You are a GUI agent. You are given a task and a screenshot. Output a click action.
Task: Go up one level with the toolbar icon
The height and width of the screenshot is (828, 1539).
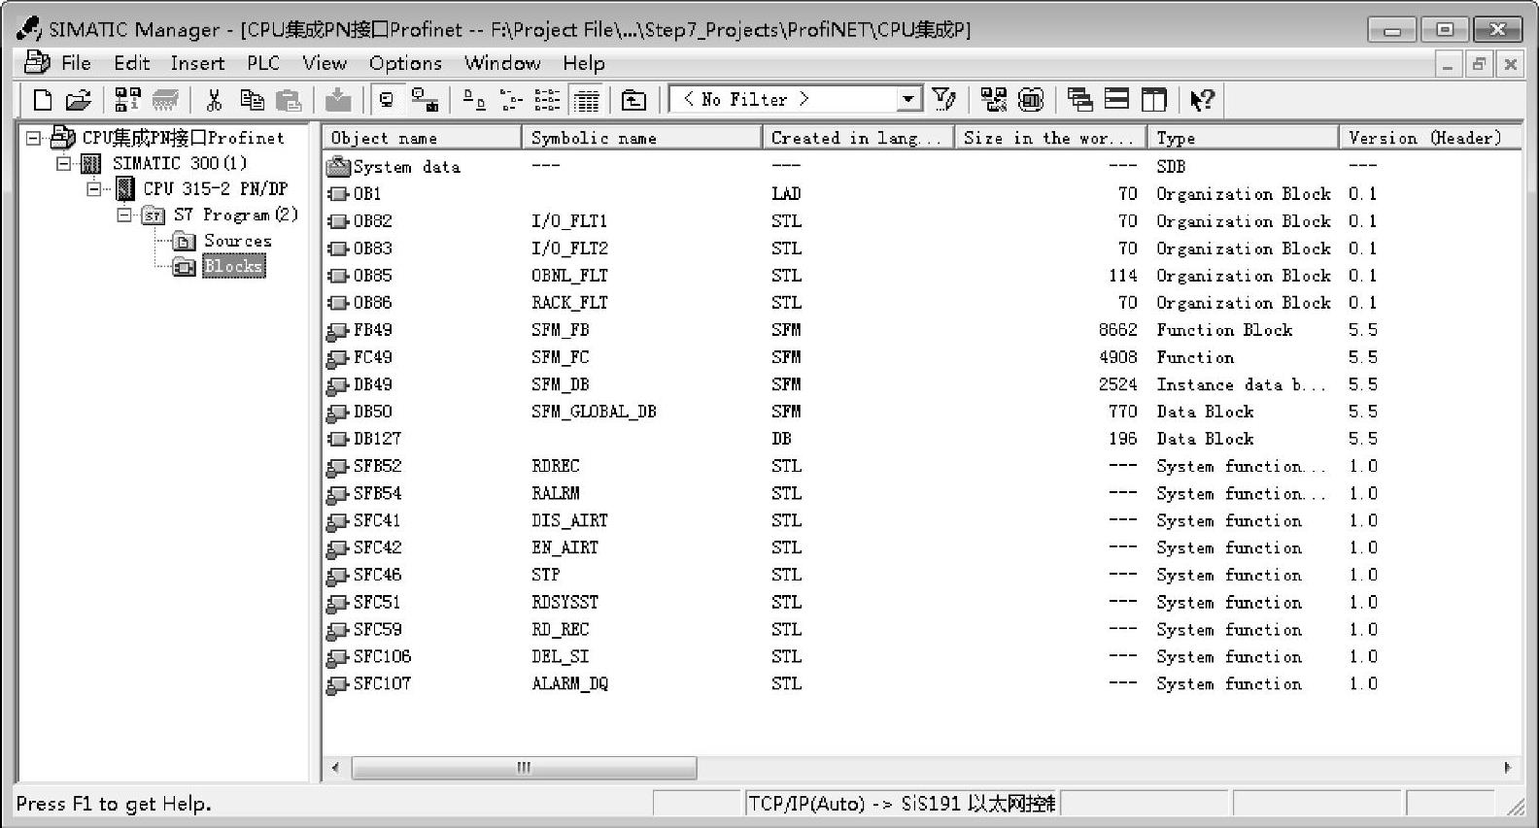pos(633,99)
